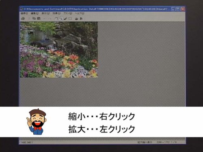The image size is (203, 152).
Task: Click the last toolbar icon on the right
Action: [x=81, y=19]
